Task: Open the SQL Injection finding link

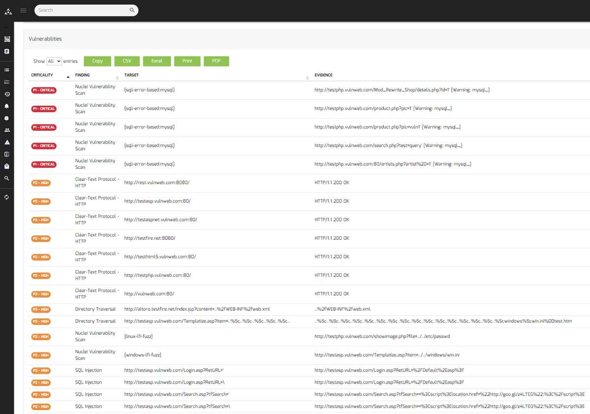Action: pyautogui.click(x=89, y=370)
